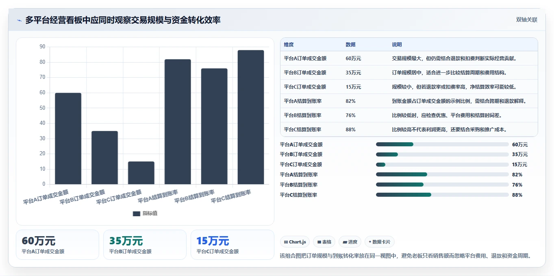
Task: Click the 平台B订单成交金额 cell in the table
Action: [305, 73]
